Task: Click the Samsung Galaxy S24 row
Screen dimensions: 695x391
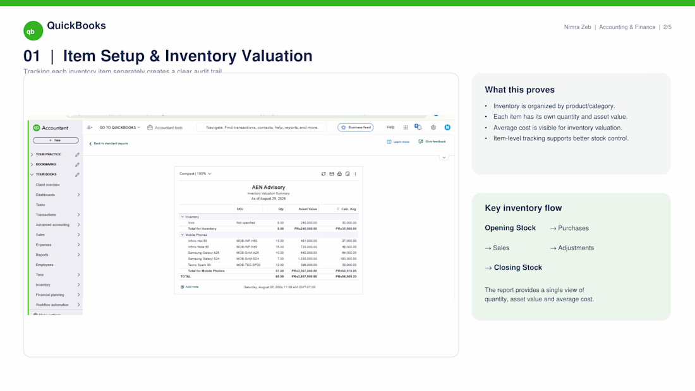Action: (x=269, y=259)
